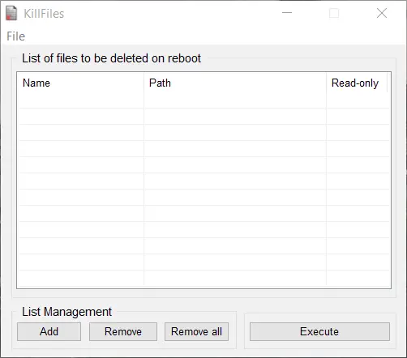Click divider between Name and Path headers
The height and width of the screenshot is (358, 407).
[144, 83]
